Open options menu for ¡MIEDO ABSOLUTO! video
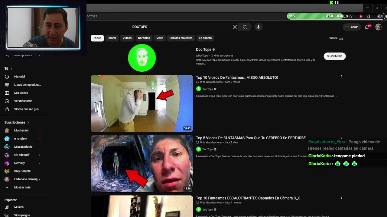 (x=342, y=77)
